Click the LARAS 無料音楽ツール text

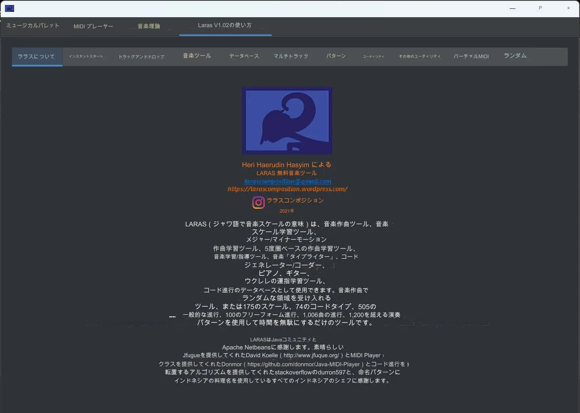287,173
